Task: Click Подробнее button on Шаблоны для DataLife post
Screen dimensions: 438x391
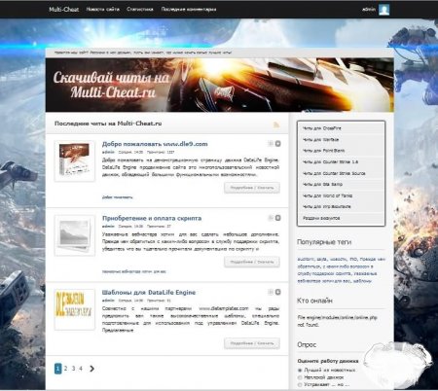Action: pyautogui.click(x=252, y=343)
